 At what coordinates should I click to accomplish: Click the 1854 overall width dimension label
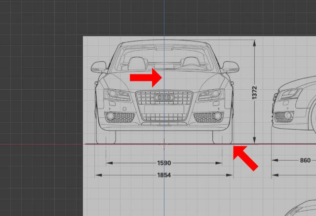pyautogui.click(x=164, y=175)
